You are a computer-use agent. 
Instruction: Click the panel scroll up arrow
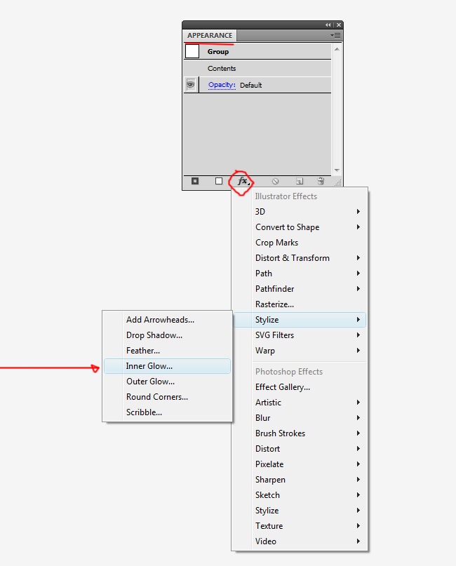click(x=337, y=49)
